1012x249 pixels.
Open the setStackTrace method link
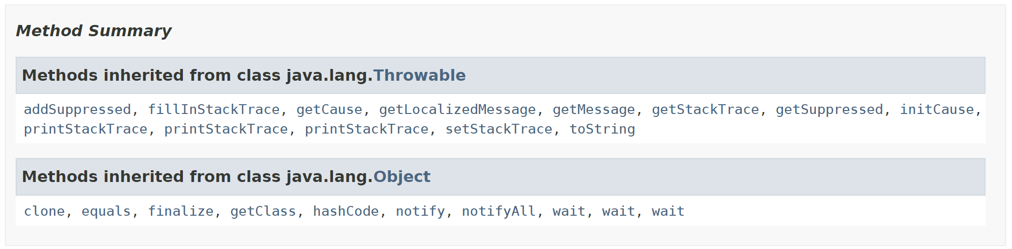(x=499, y=129)
